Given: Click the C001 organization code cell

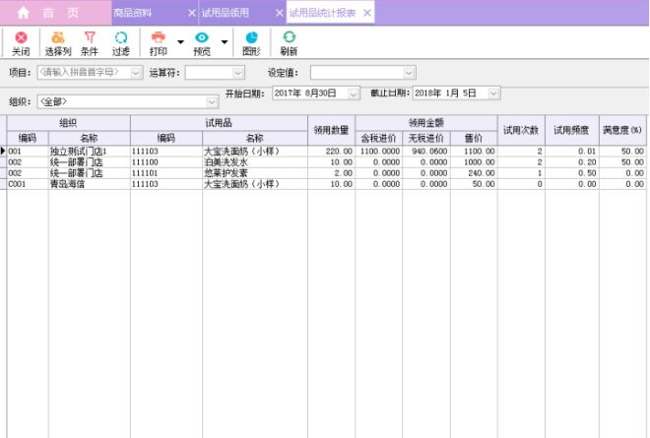Looking at the screenshot, I should pos(28,184).
